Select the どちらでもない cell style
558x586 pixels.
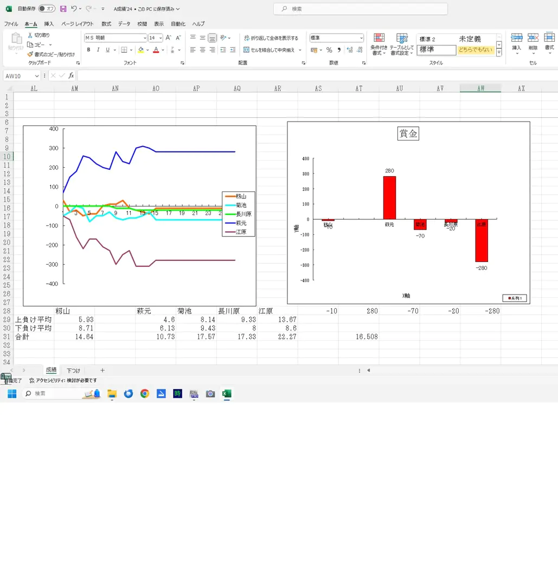pyautogui.click(x=476, y=50)
